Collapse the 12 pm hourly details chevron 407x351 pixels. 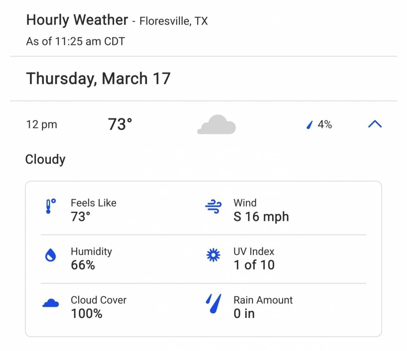[x=375, y=124]
